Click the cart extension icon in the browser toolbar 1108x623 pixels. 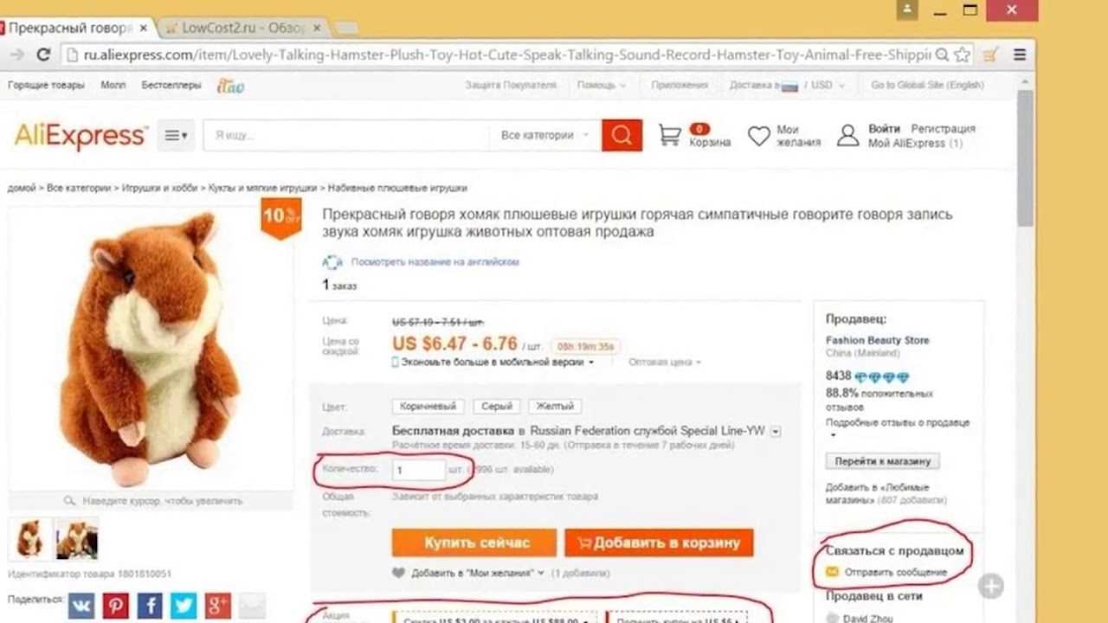(x=990, y=55)
